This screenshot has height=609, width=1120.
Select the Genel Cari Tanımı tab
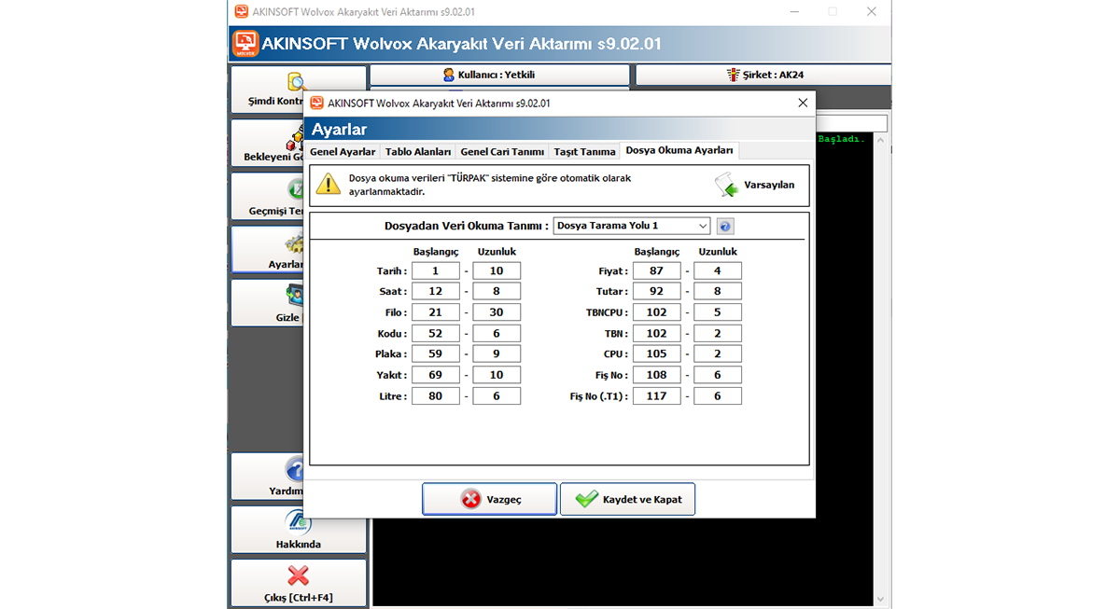pyautogui.click(x=502, y=151)
